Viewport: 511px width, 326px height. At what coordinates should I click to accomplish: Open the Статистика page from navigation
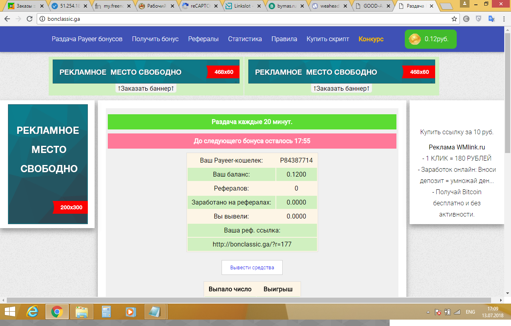pyautogui.click(x=245, y=39)
